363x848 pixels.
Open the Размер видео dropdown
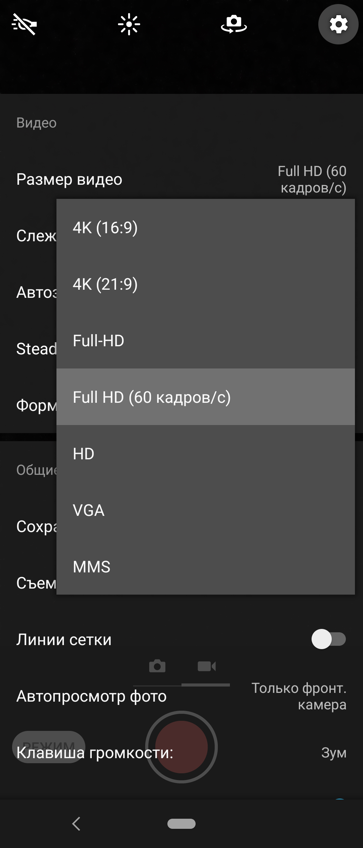point(182,179)
